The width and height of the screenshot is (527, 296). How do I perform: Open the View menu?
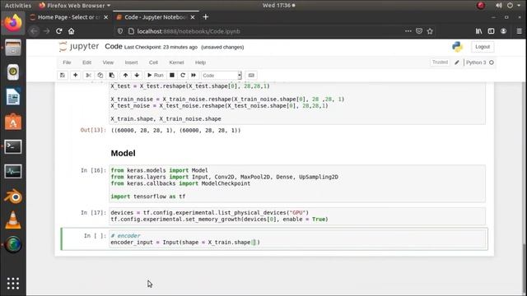(x=108, y=62)
